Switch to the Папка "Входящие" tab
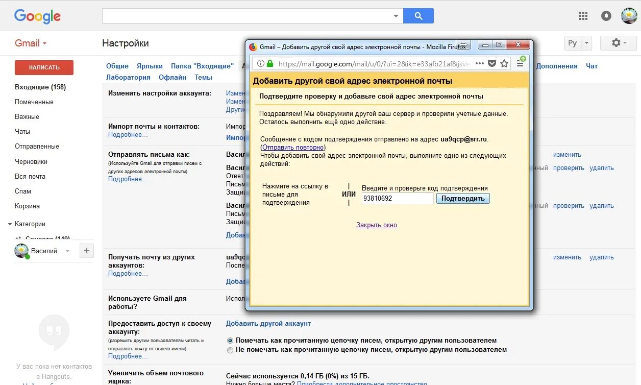Viewport: 641px width, 385px height. (203, 66)
